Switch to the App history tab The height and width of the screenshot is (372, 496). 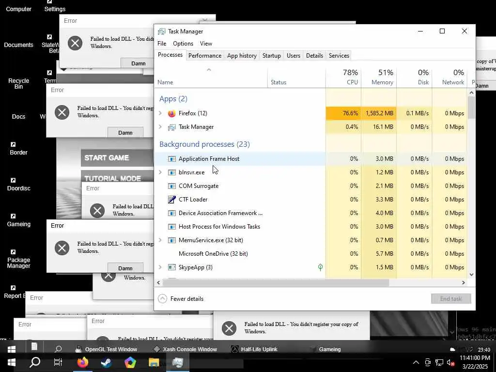242,56
